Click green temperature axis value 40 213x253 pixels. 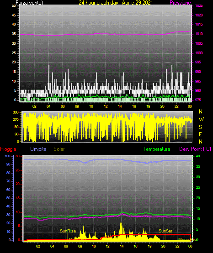click(x=198, y=156)
